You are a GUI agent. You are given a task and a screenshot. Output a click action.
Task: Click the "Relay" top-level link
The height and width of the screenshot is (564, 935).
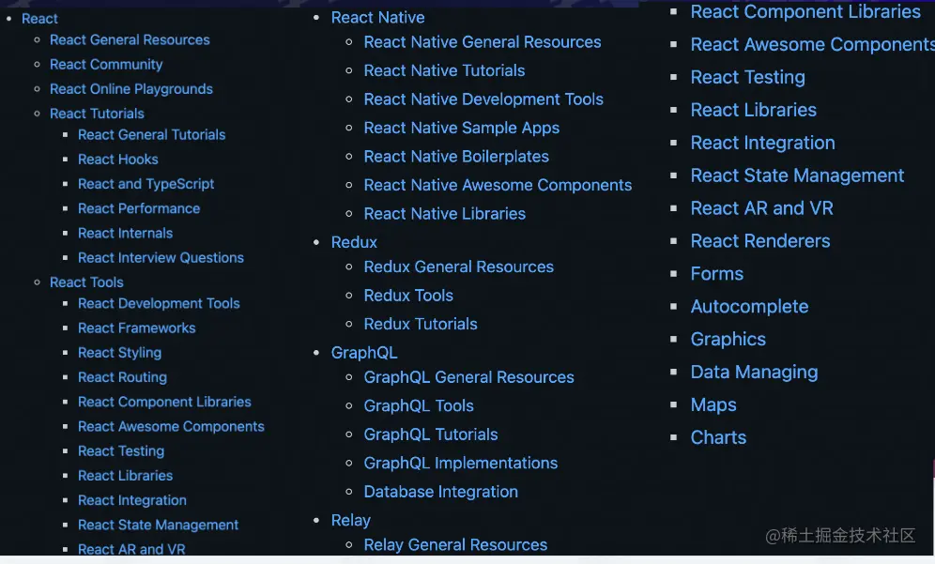click(x=351, y=521)
